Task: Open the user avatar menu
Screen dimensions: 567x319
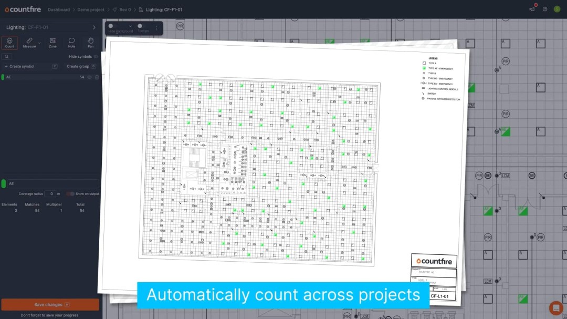Action: pyautogui.click(x=557, y=9)
